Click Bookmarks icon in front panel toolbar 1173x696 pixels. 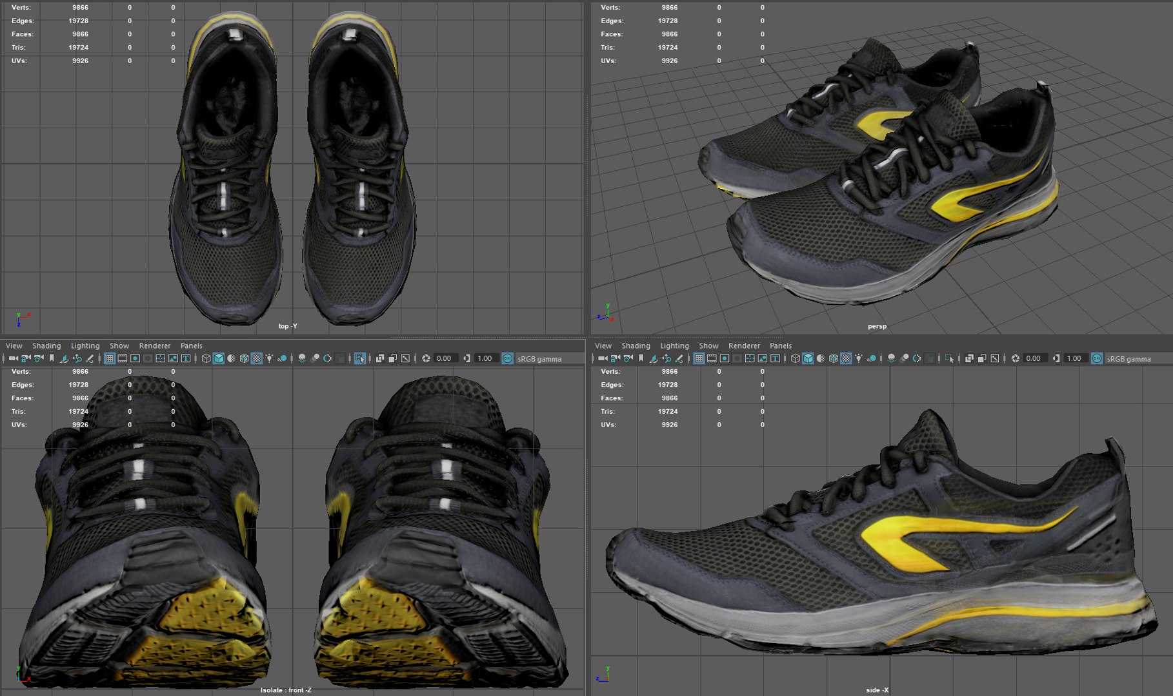52,358
